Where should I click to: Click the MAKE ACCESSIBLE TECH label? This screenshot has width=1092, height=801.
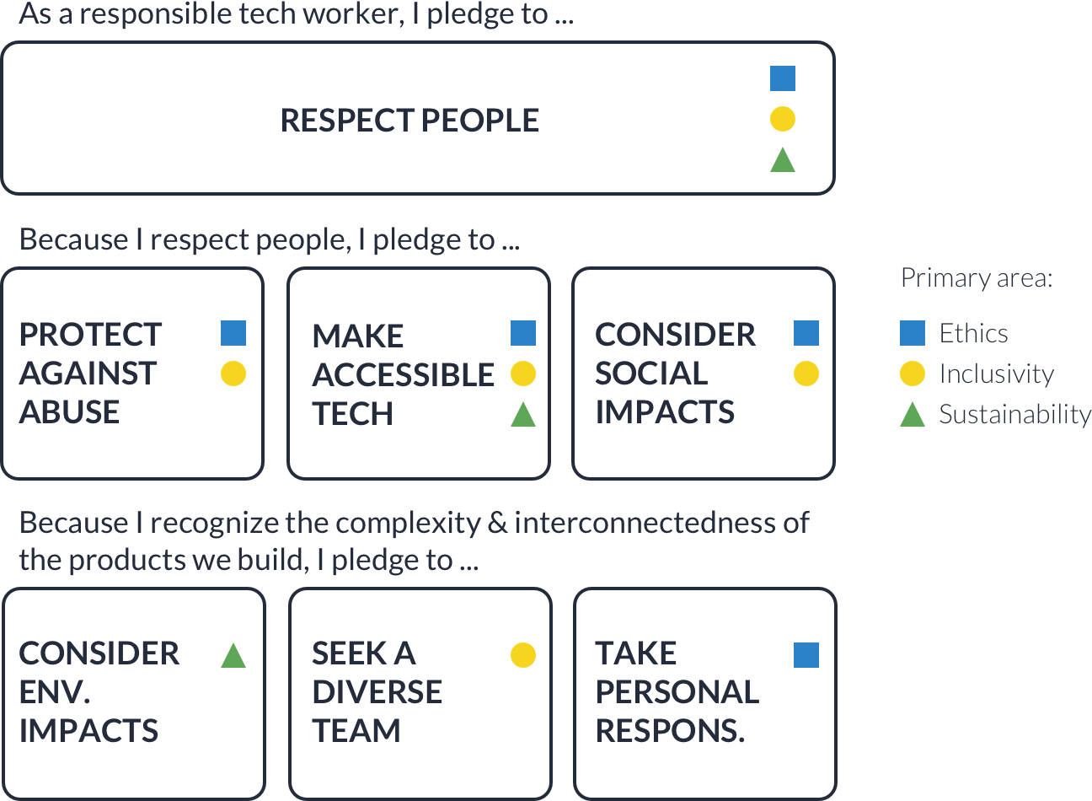click(x=403, y=375)
